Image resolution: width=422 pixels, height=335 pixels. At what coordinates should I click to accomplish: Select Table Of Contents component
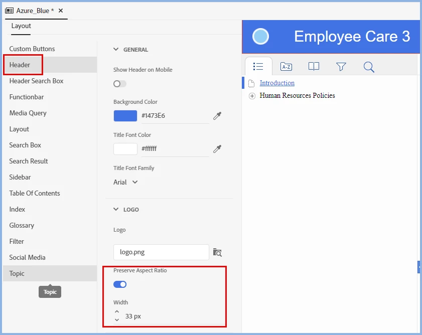[50, 193]
